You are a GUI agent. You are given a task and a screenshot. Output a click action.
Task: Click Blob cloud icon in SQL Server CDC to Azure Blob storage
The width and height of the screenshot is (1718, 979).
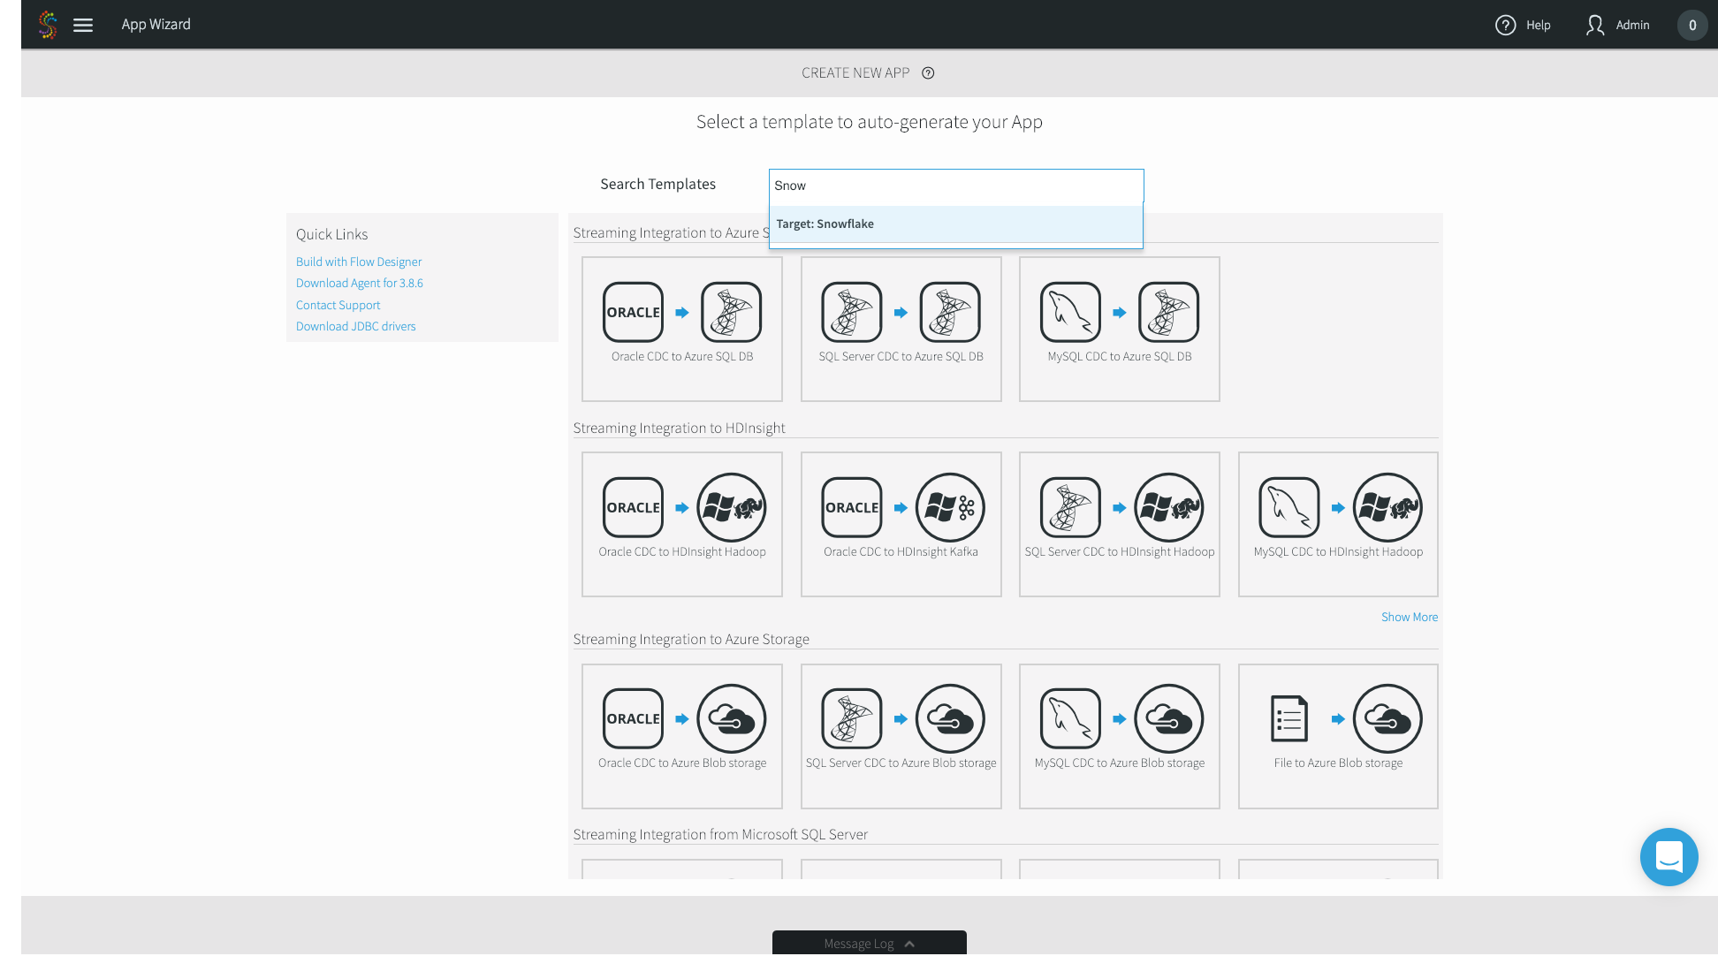[x=950, y=718]
